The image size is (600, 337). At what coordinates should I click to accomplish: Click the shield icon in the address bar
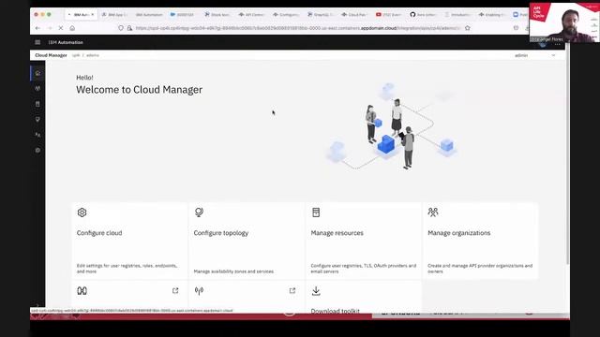tap(121, 28)
